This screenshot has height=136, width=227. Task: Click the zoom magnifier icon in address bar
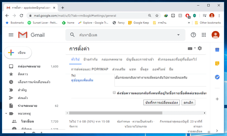click(x=150, y=16)
